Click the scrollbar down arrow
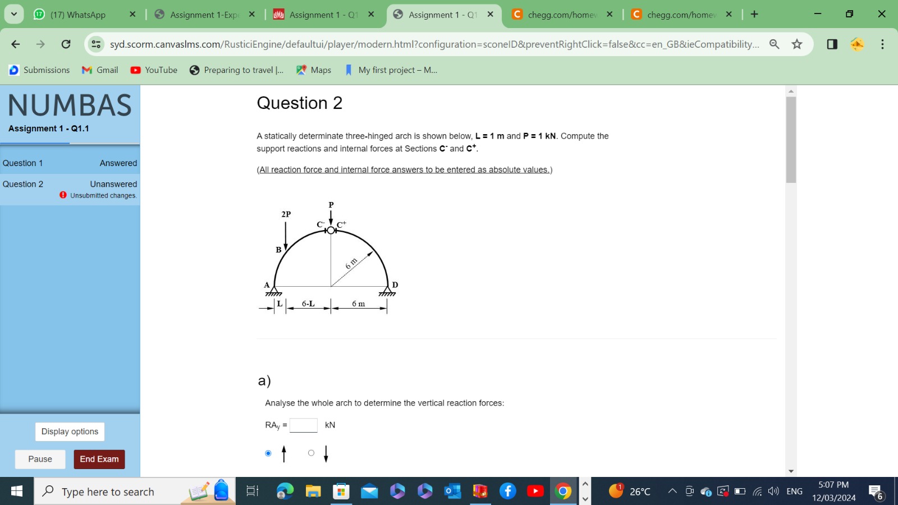The width and height of the screenshot is (898, 505). click(791, 471)
